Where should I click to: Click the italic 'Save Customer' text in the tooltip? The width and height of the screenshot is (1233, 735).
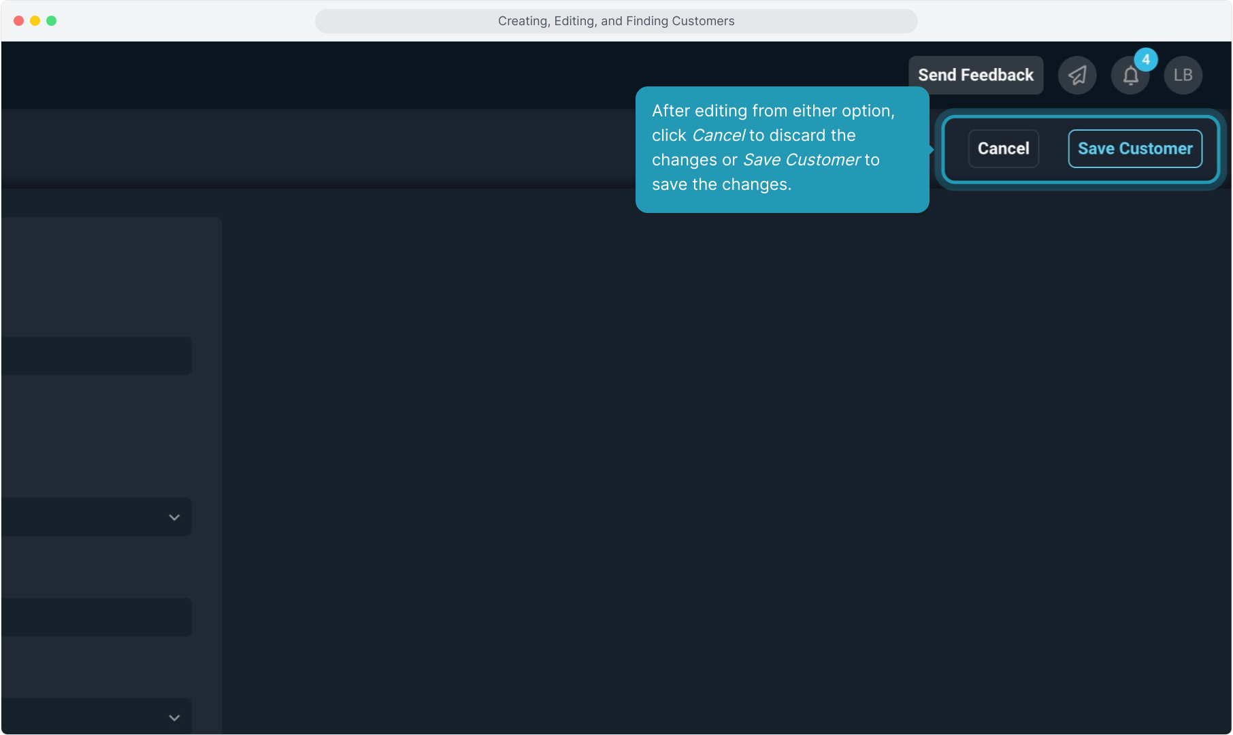801,160
